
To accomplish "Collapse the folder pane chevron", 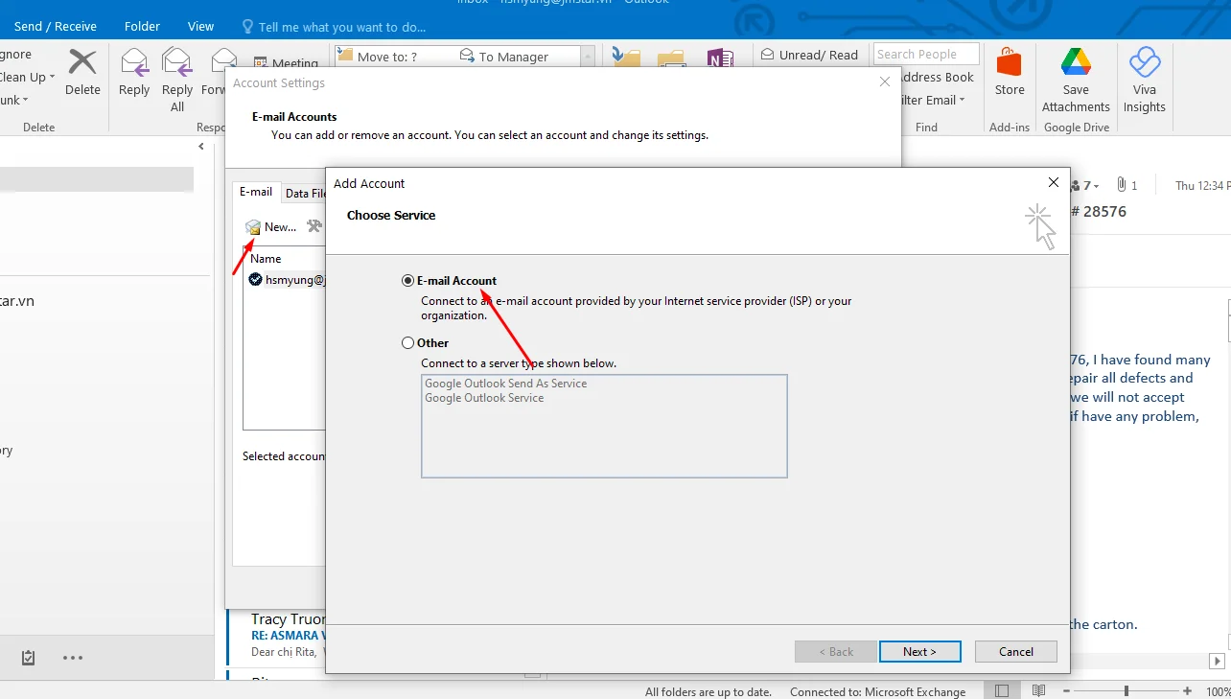I will tap(201, 147).
